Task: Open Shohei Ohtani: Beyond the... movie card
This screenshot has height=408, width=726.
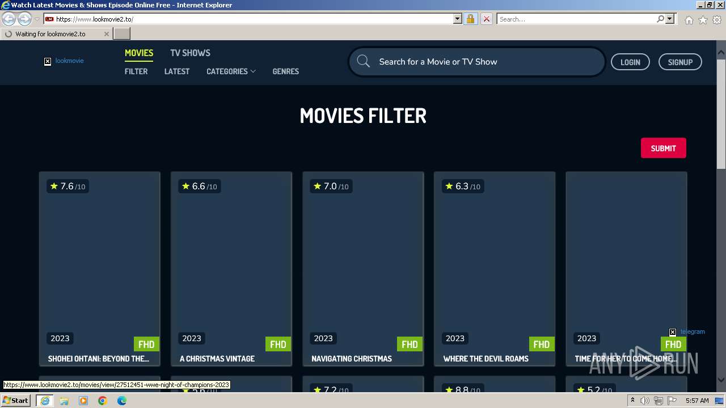Action: point(100,269)
